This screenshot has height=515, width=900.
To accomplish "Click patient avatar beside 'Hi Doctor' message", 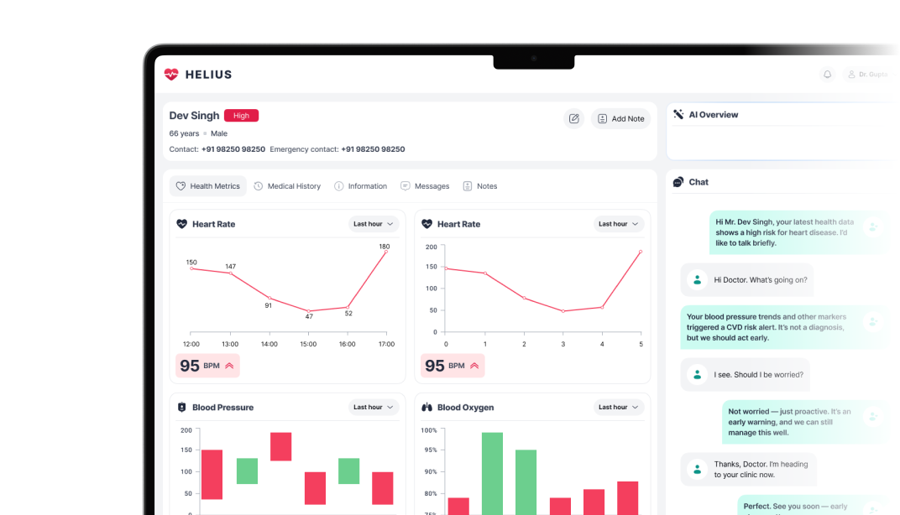I will pyautogui.click(x=696, y=280).
